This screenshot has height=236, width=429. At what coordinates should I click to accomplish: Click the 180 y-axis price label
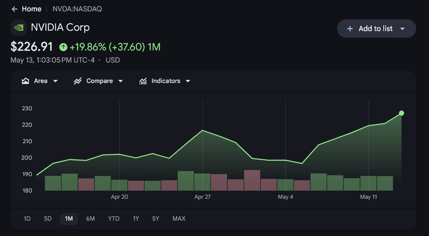[27, 191]
